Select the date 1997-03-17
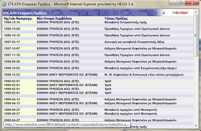The height and width of the screenshot is (131, 201). (12, 42)
